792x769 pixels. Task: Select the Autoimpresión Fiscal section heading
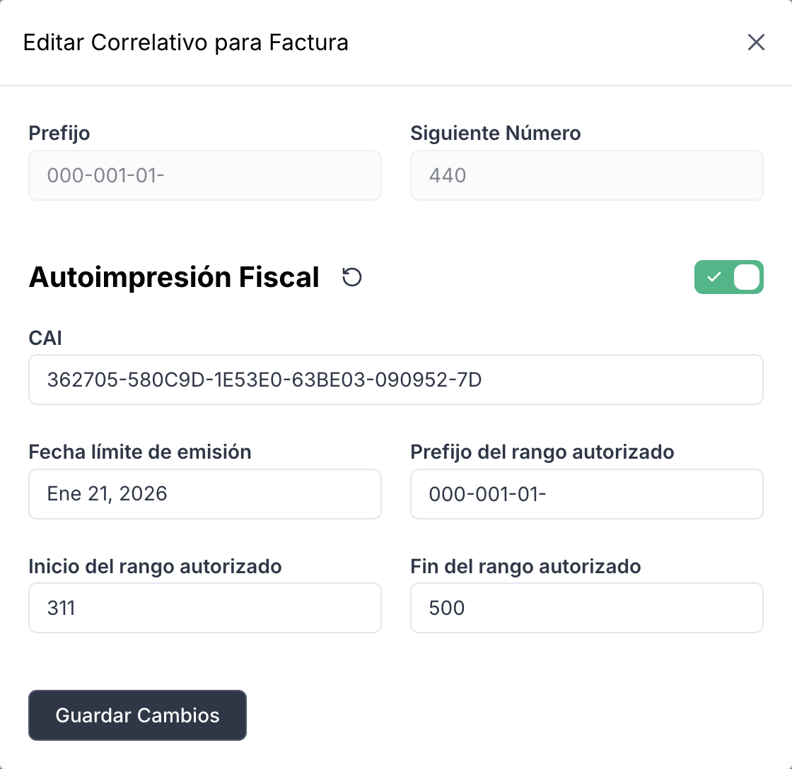coord(173,277)
